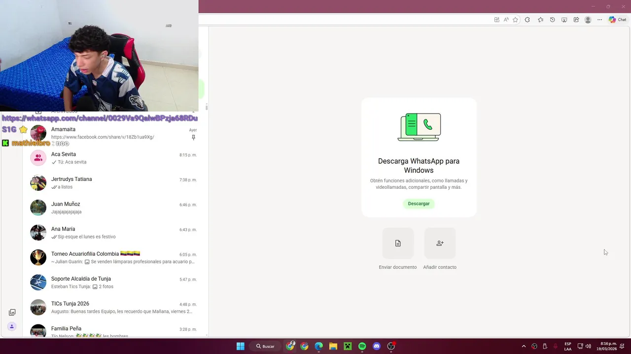
Task: Click the taskbar Buscar search box
Action: click(266, 346)
